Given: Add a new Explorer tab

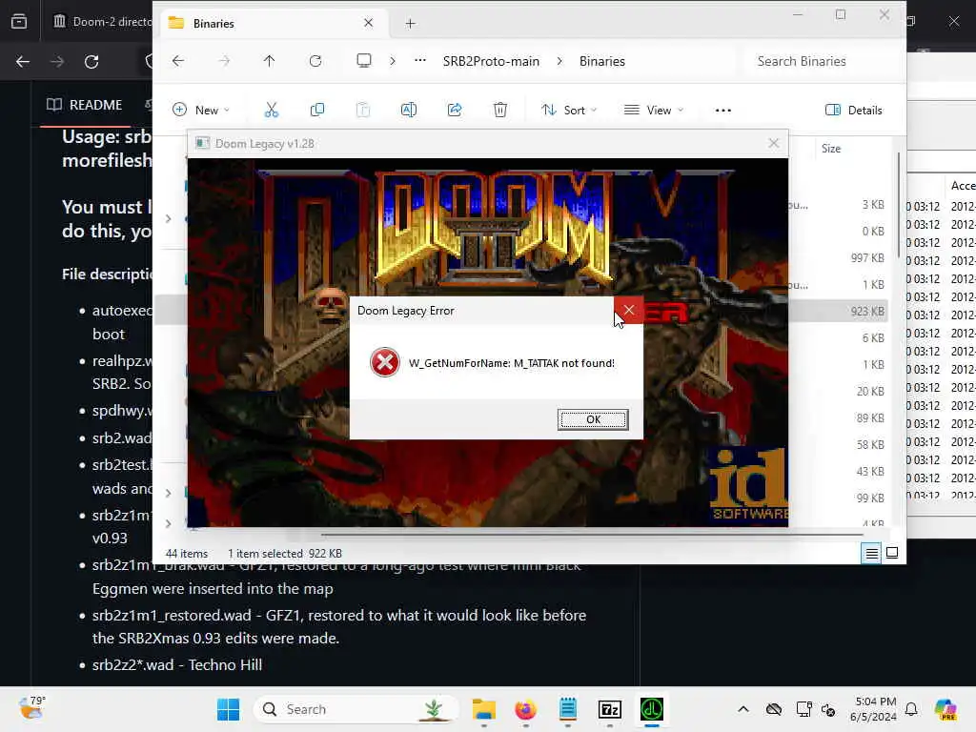Looking at the screenshot, I should 410,24.
